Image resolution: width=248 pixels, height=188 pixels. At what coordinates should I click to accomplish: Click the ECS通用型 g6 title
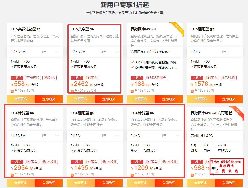(82, 113)
